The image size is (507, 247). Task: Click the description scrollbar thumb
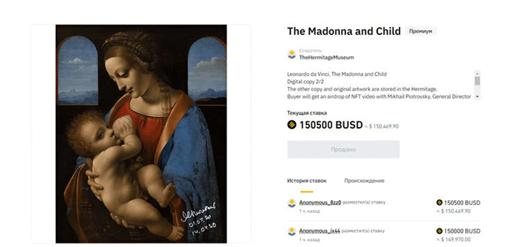(x=477, y=81)
